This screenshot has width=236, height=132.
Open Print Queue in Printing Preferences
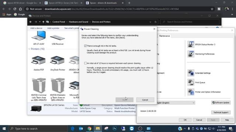point(196,82)
